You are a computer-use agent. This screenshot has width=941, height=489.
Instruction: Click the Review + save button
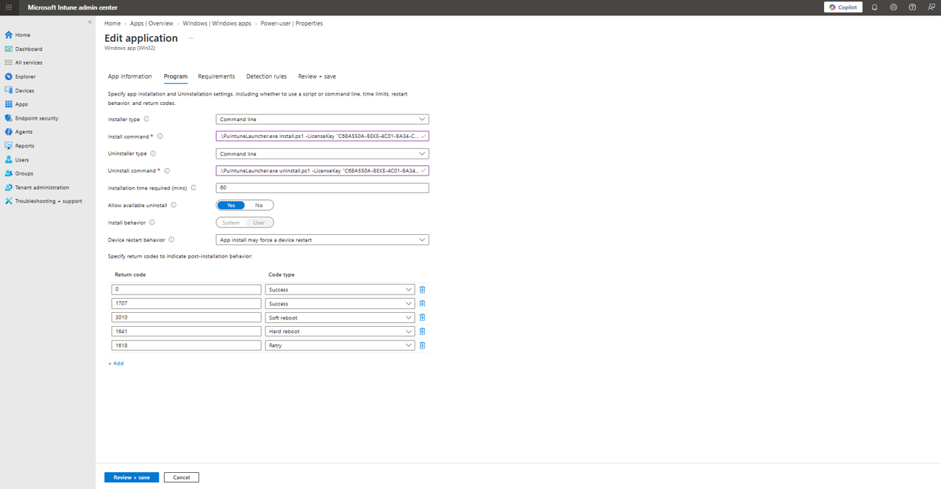tap(132, 477)
